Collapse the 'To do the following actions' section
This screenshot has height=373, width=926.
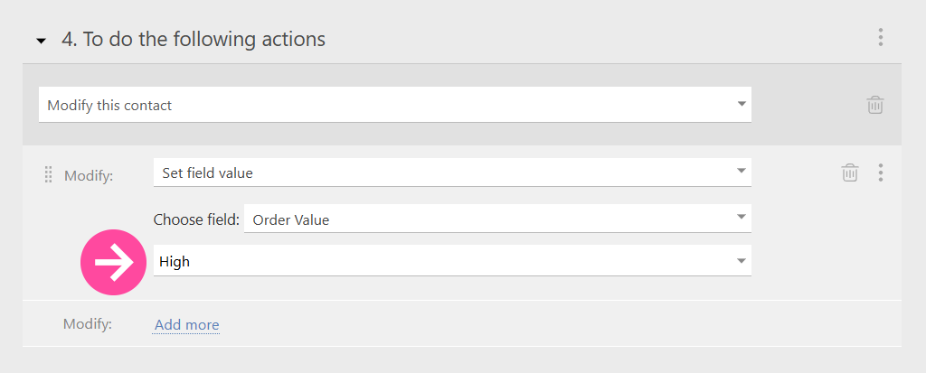pos(41,42)
